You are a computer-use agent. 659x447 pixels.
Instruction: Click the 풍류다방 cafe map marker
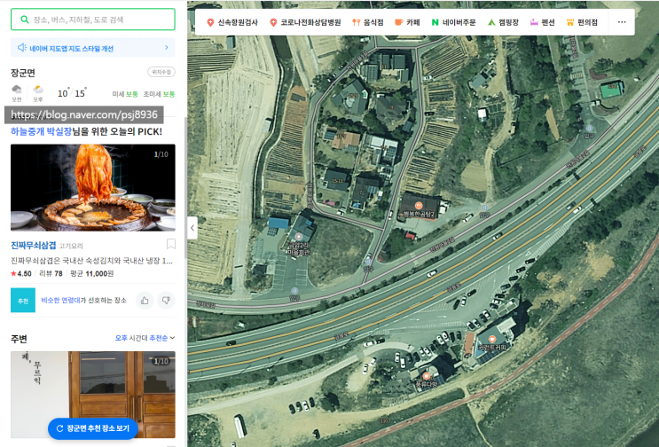click(x=426, y=375)
